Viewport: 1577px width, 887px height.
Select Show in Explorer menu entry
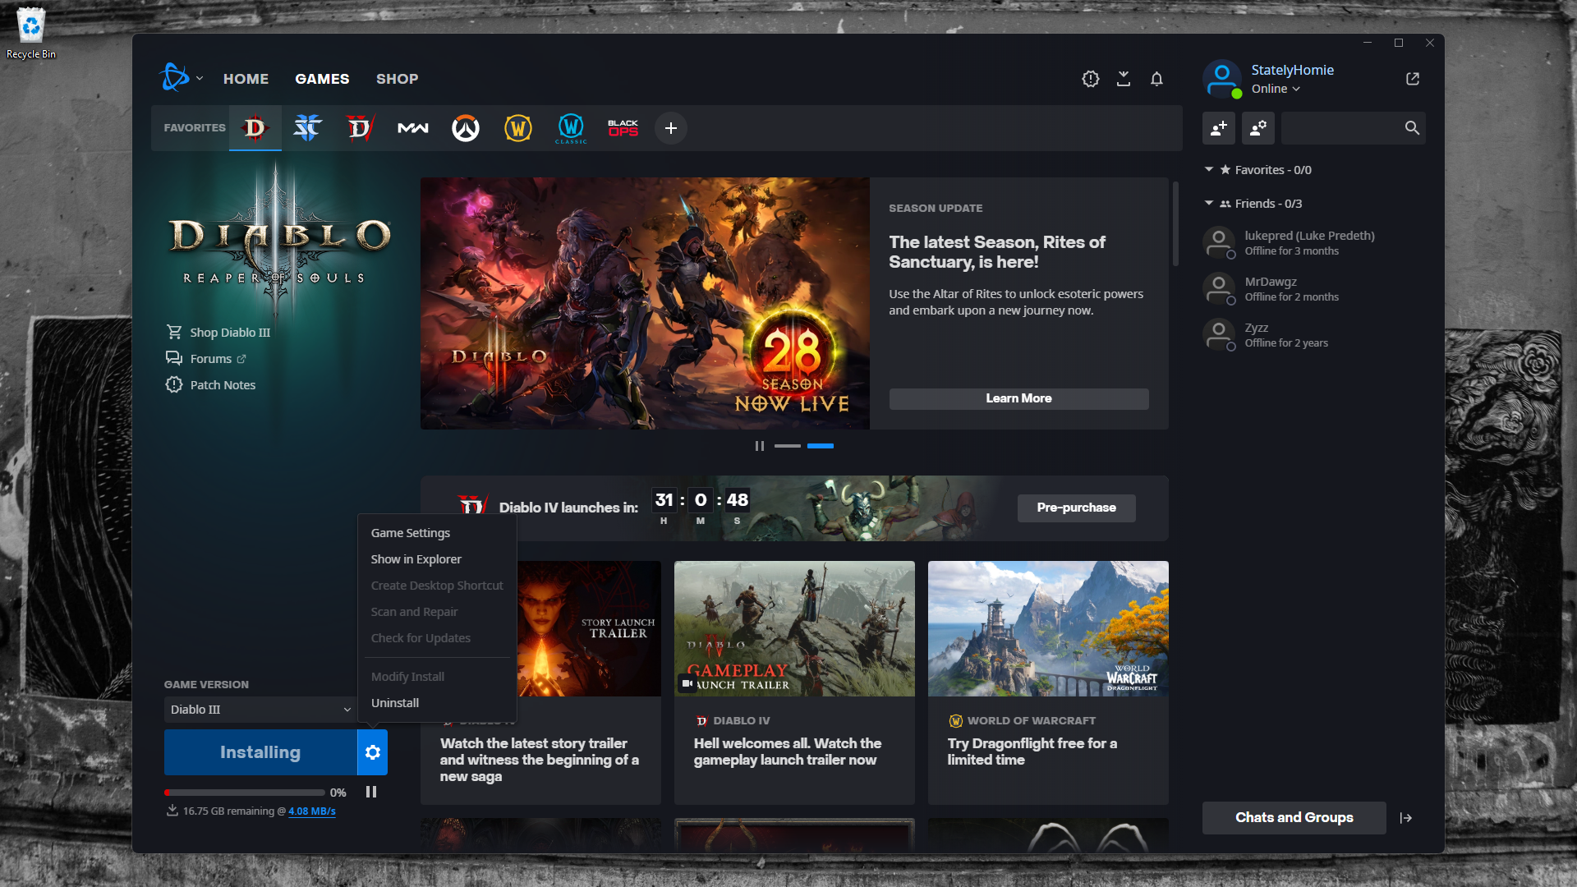pos(416,559)
